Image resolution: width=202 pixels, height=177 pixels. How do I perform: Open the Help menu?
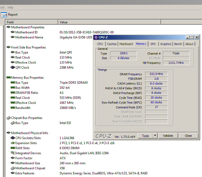coord(10,7)
